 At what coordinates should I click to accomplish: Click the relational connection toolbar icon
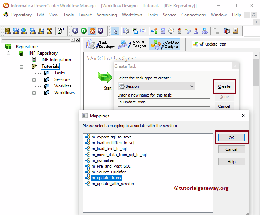8,31
